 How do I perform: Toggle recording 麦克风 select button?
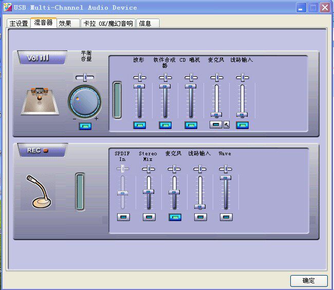click(175, 217)
